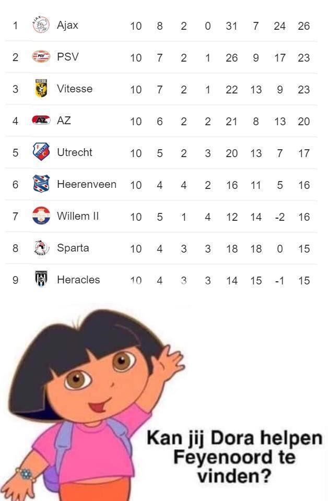Click the Heerenveen team name

pos(86,184)
